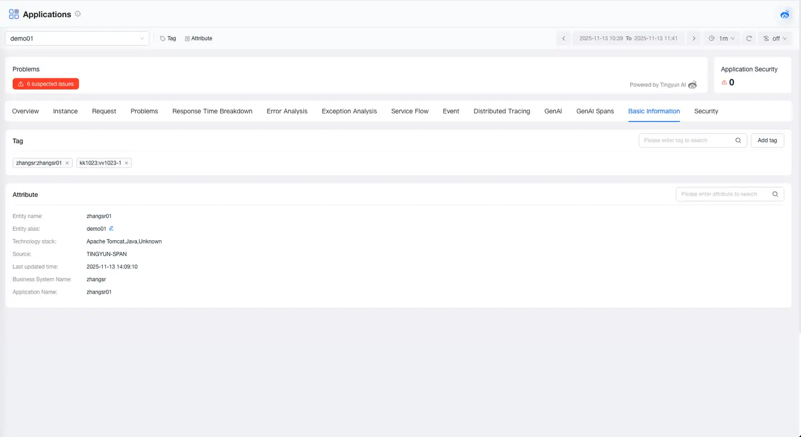Go to previous time range arrow

click(563, 38)
